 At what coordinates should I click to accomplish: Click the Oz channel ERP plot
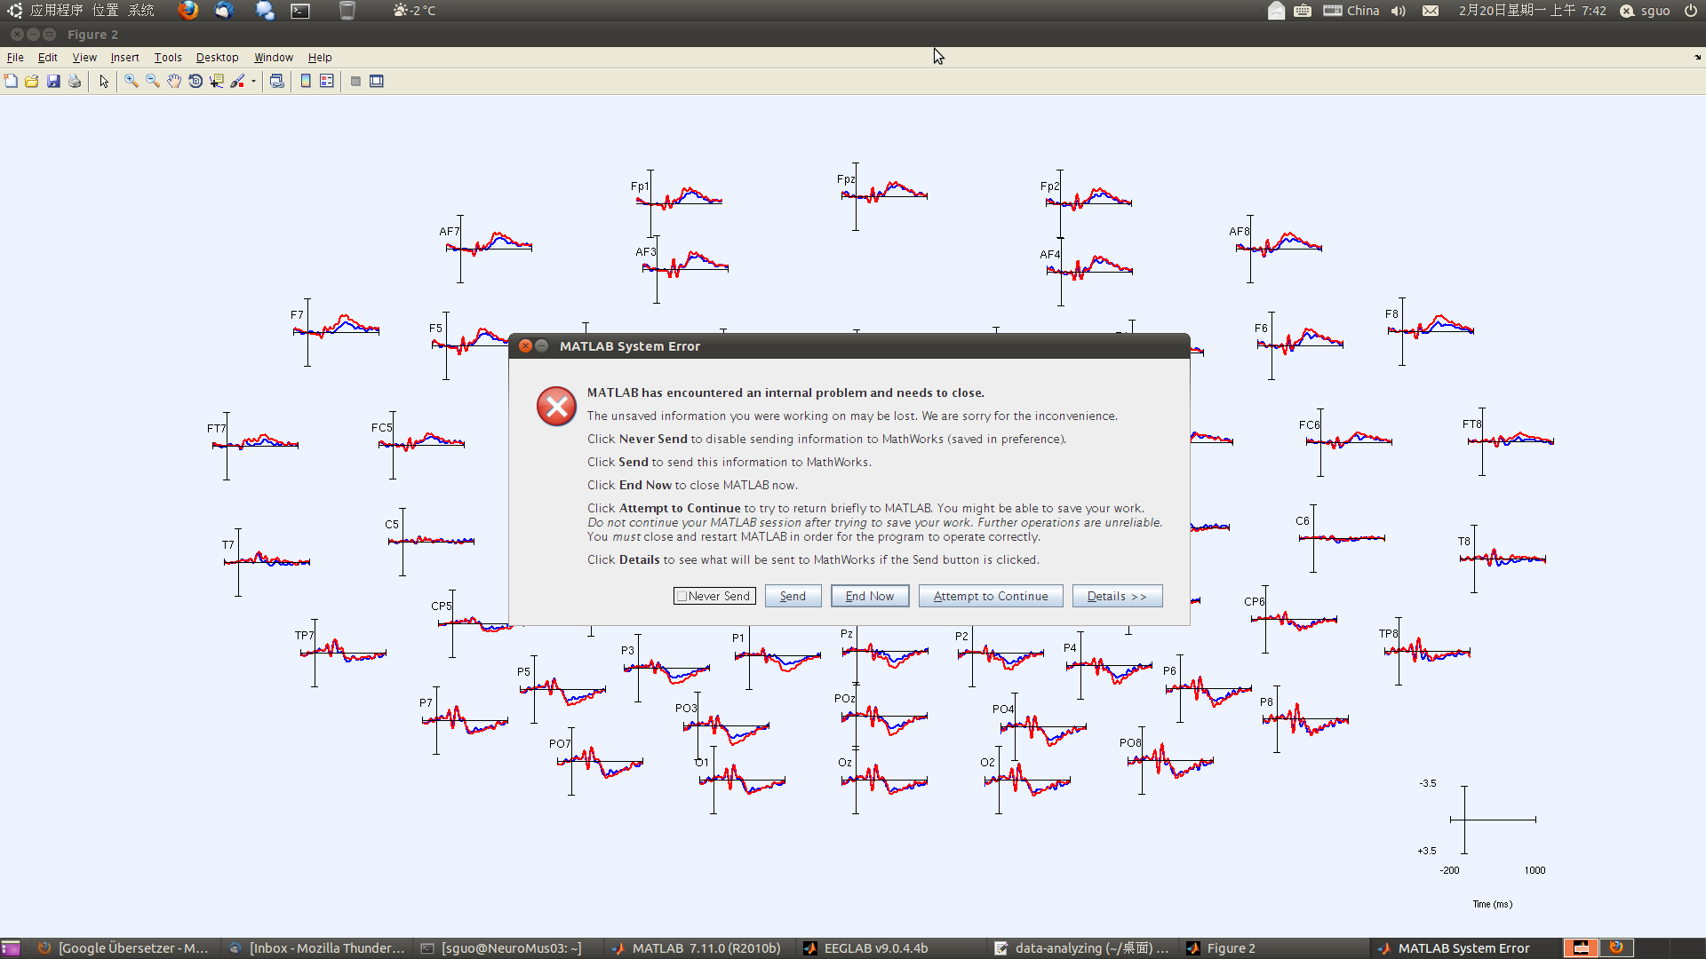[x=884, y=780]
